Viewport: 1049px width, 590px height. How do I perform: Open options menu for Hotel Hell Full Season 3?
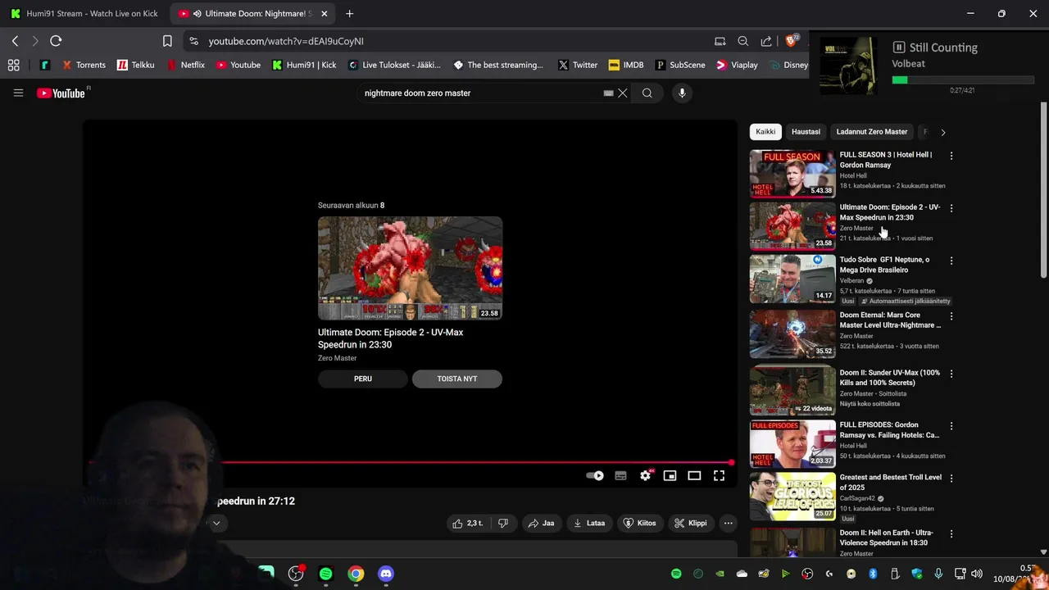(951, 156)
